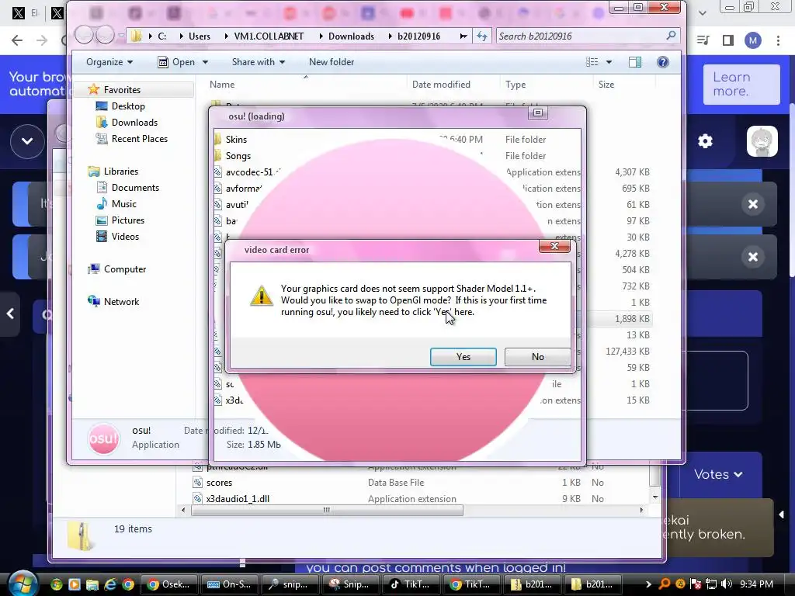Click VM1.COLLABNET in the breadcrumb
The height and width of the screenshot is (596, 795).
pos(269,36)
